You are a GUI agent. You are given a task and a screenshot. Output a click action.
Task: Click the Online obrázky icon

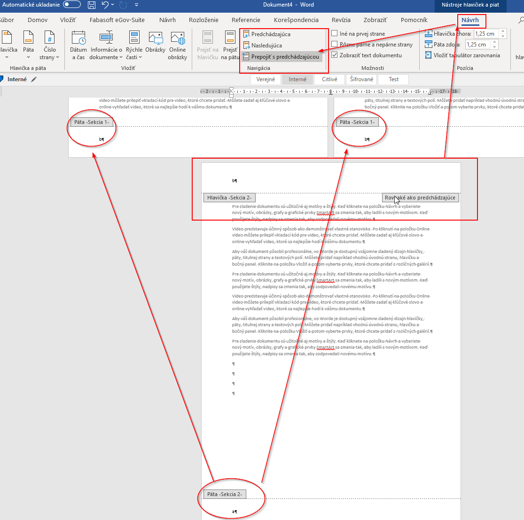(x=178, y=45)
